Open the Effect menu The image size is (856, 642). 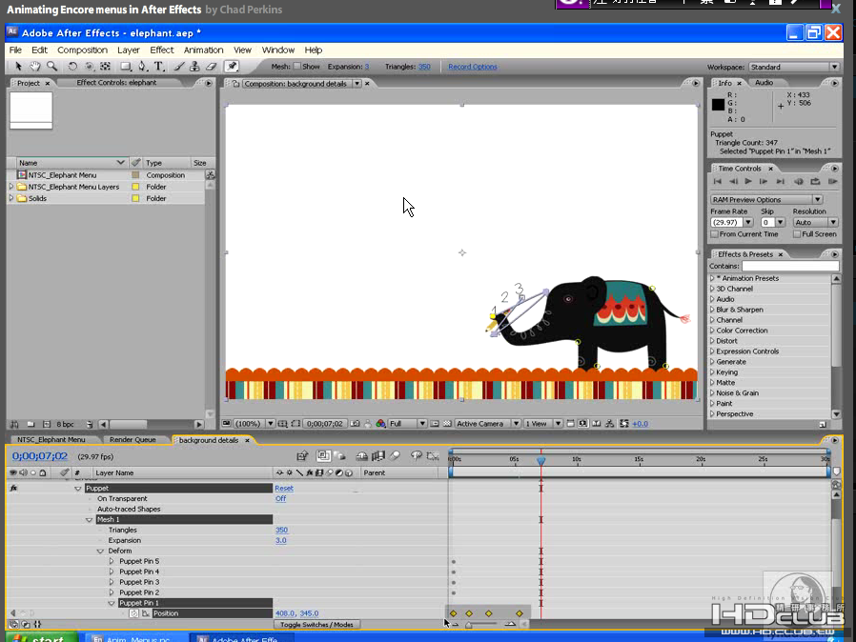(x=162, y=50)
